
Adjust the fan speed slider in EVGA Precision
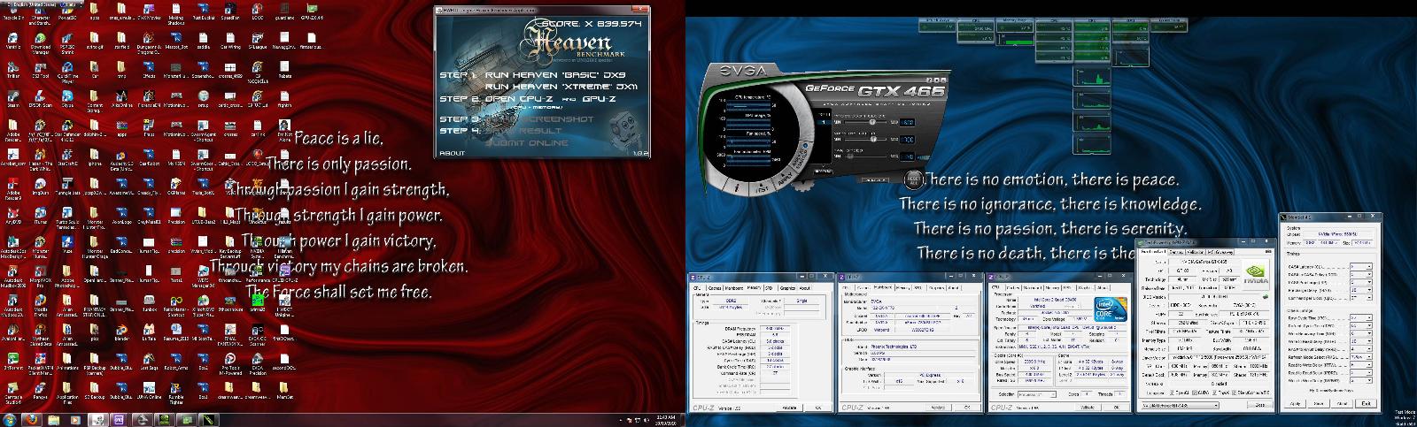[x=850, y=156]
